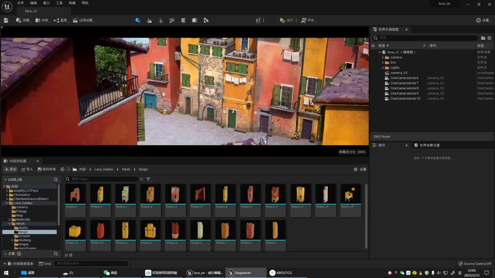Open the Cinematics (过场动画) toolbar dropdown
This screenshot has height=278, width=495.
(84, 20)
